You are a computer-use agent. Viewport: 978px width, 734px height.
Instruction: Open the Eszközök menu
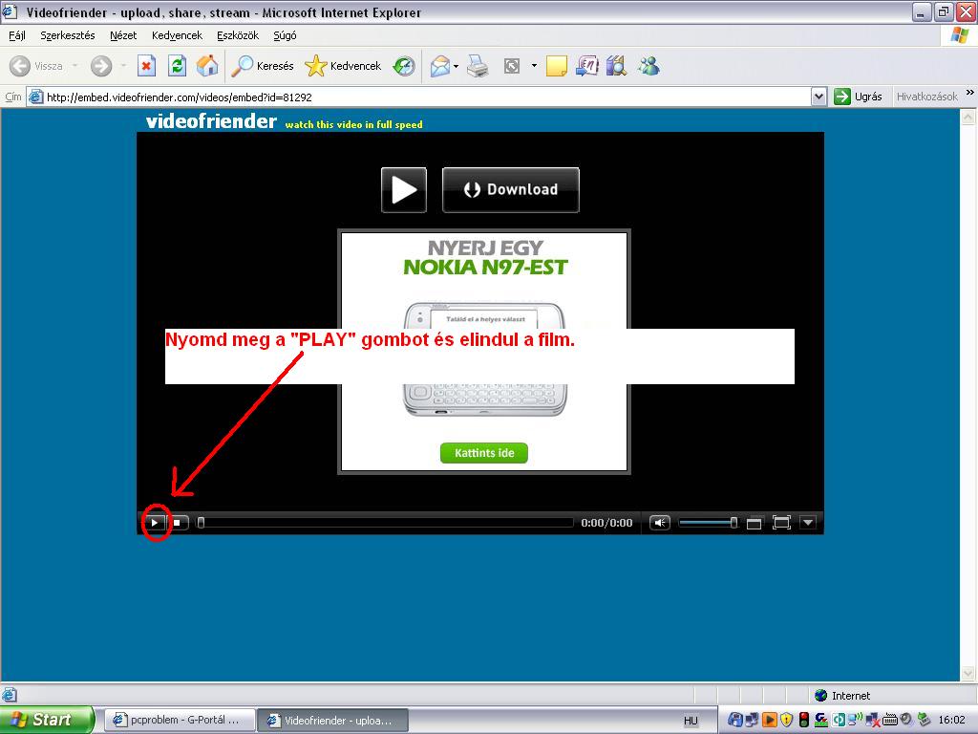[238, 35]
